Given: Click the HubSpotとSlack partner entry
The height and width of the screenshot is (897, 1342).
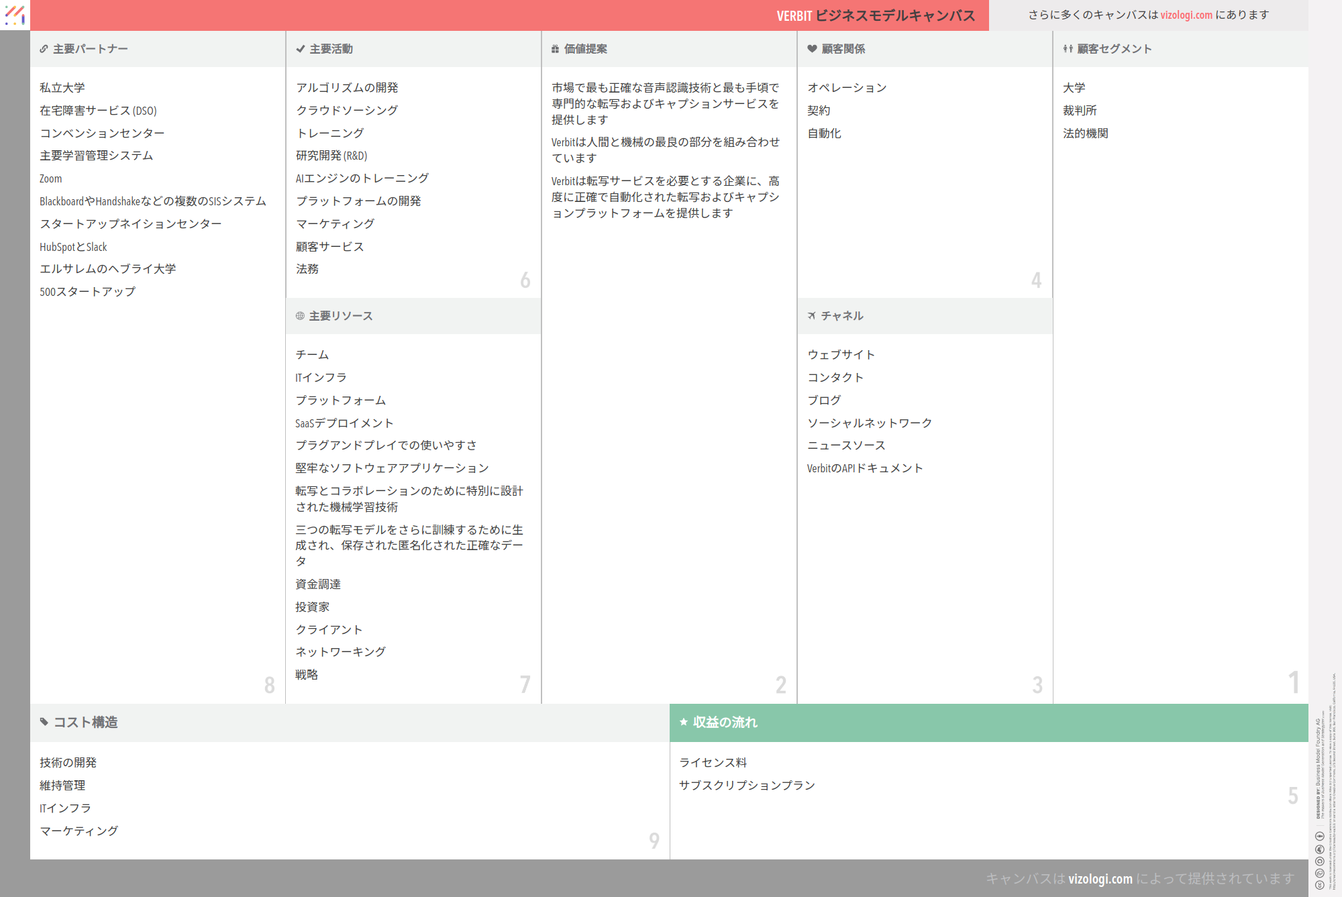Looking at the screenshot, I should click(73, 247).
